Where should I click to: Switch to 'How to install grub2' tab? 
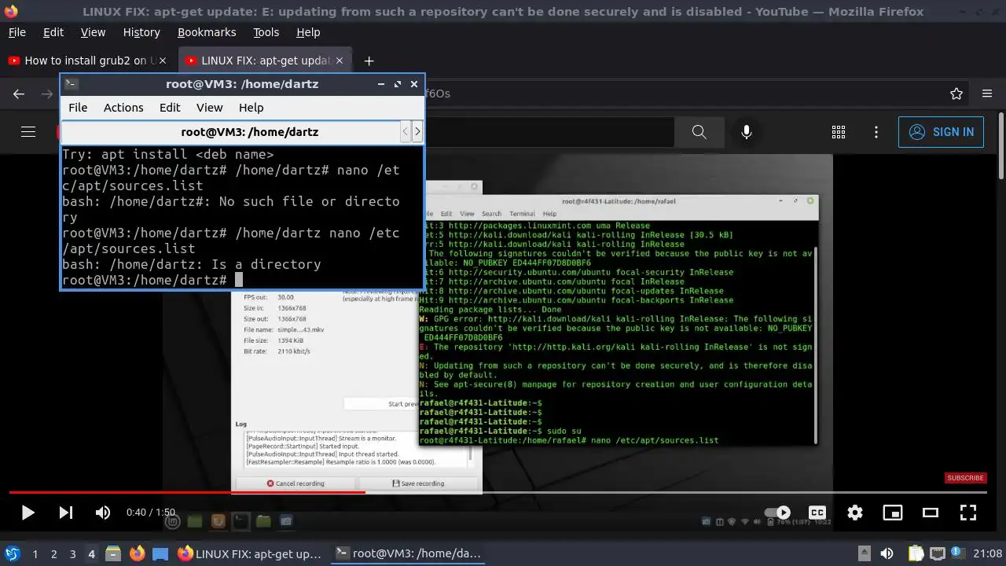pos(88,61)
